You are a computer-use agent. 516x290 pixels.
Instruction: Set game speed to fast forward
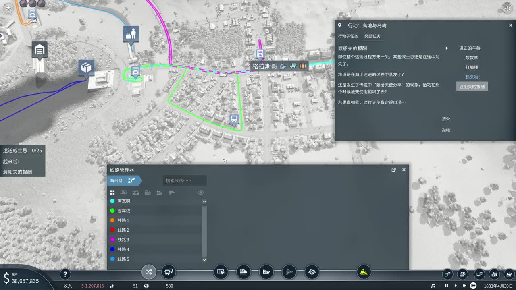[x=464, y=286]
